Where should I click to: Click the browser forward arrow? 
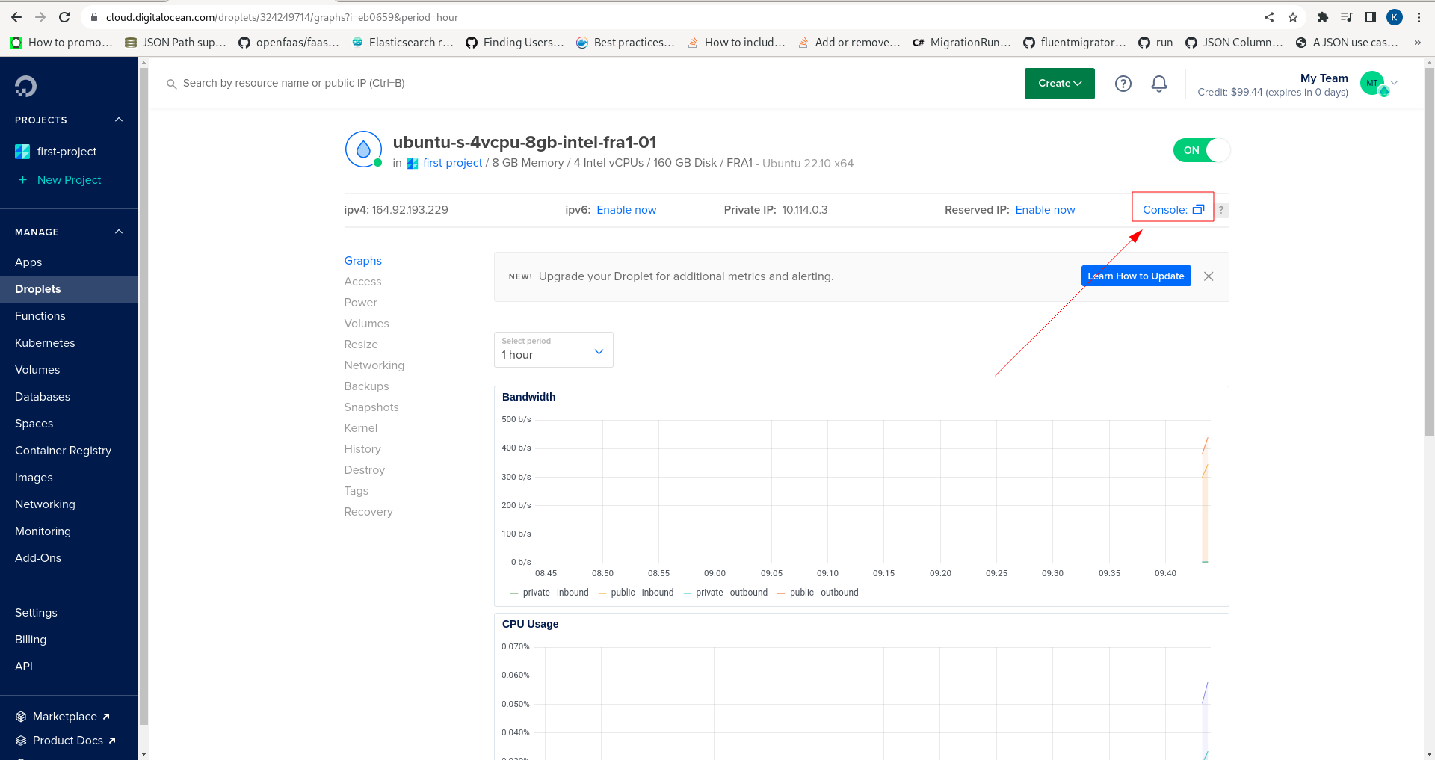pos(40,17)
